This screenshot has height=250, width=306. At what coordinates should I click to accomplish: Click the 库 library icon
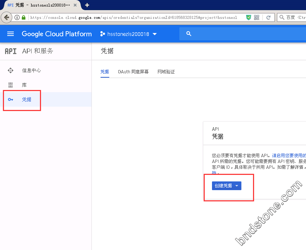pos(11,85)
